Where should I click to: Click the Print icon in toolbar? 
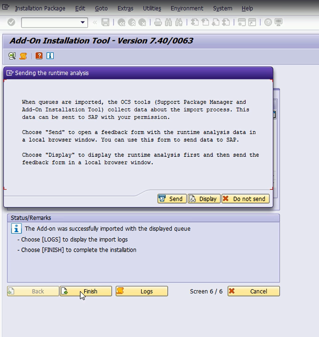158,22
